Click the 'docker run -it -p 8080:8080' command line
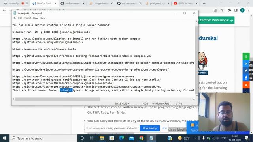This screenshot has width=253, height=142. coord(51,32)
